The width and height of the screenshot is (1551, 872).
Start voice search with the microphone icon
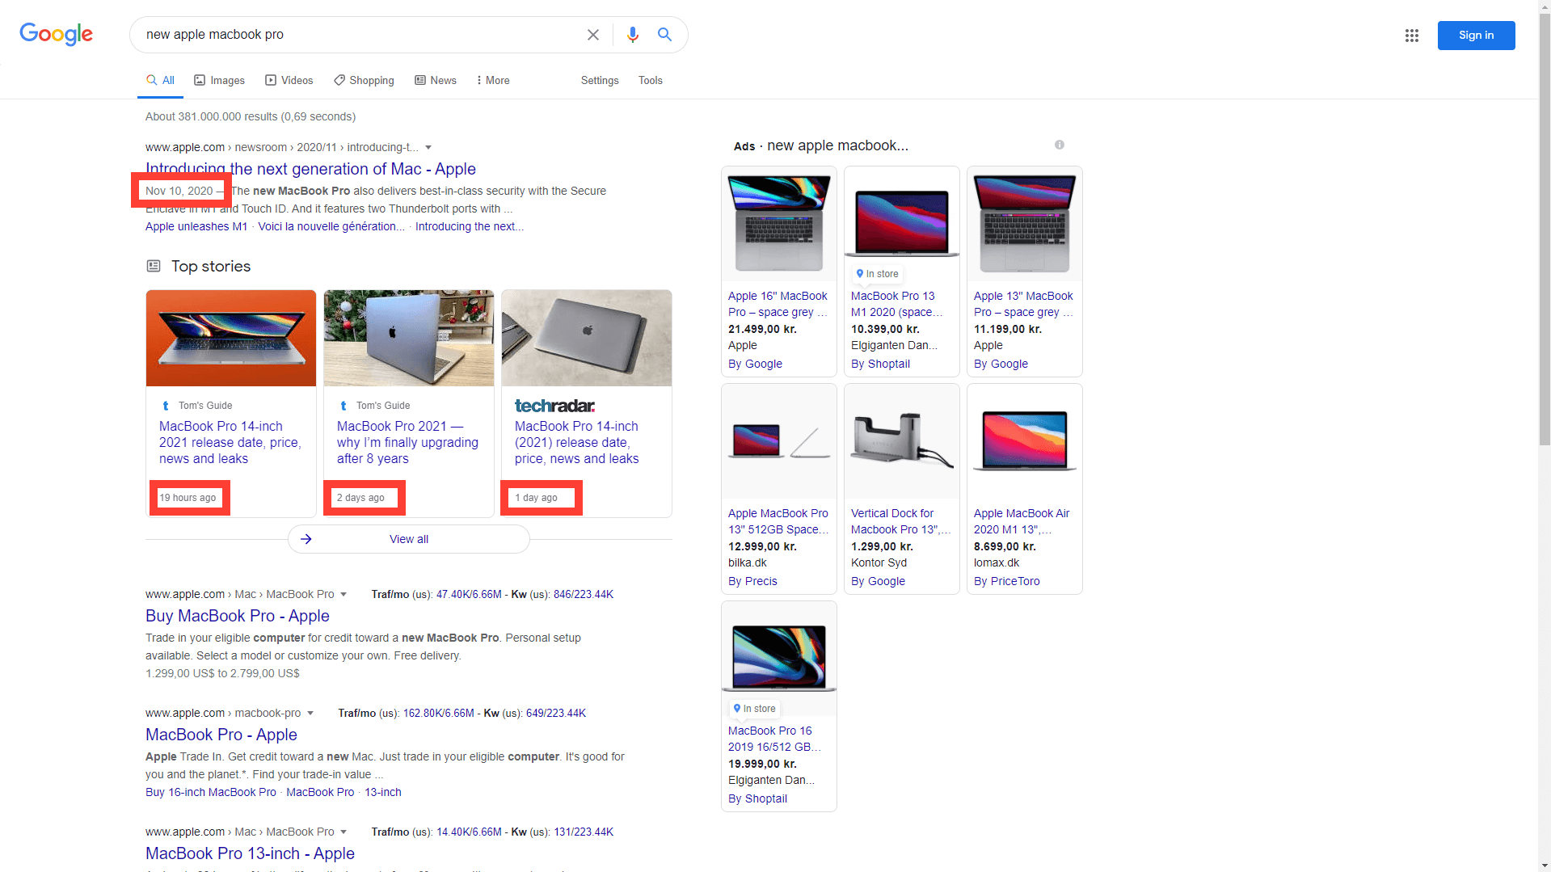coord(633,35)
